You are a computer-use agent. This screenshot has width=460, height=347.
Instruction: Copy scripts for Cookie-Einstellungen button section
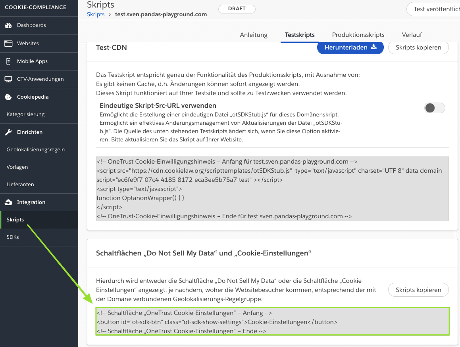(418, 290)
